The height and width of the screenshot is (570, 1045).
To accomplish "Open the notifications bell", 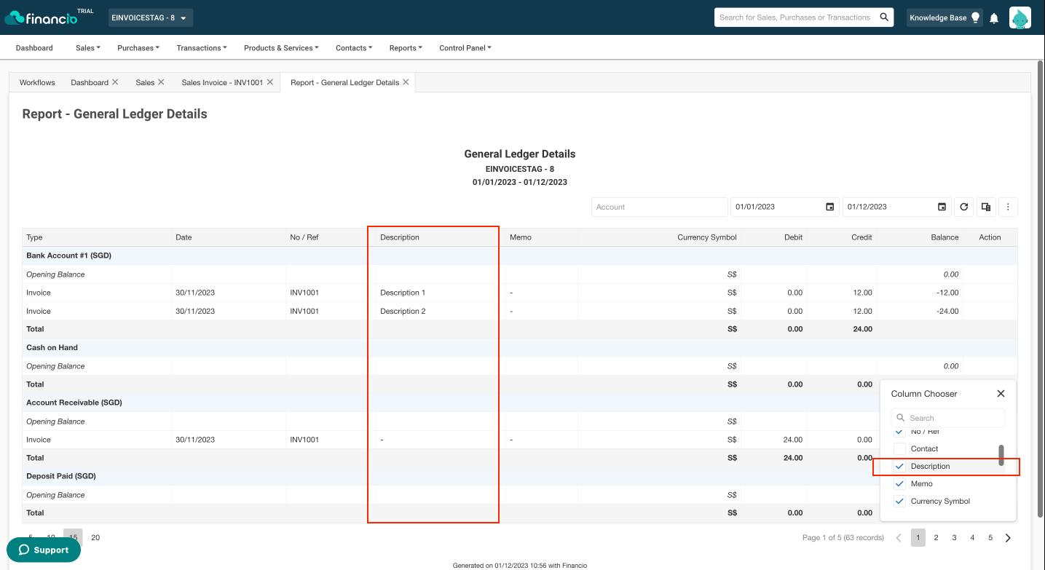I will (994, 18).
